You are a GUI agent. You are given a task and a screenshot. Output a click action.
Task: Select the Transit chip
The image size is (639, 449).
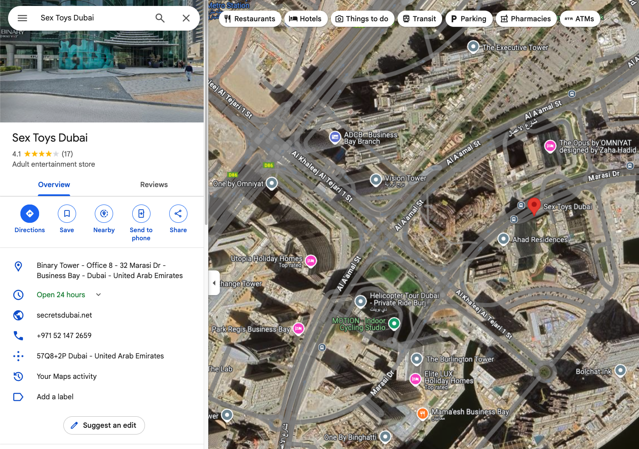tap(420, 19)
